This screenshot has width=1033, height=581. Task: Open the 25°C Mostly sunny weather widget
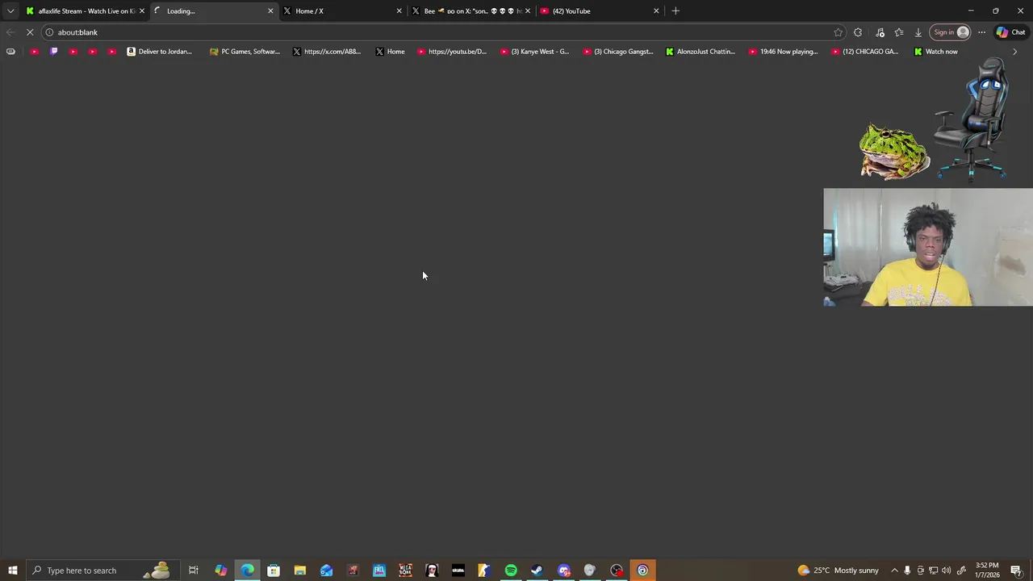coord(838,571)
